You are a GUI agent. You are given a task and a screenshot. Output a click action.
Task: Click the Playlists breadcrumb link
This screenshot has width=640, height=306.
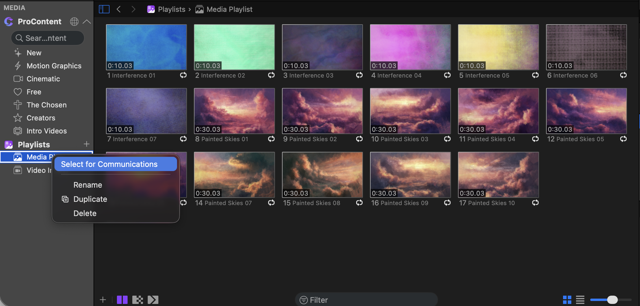166,9
